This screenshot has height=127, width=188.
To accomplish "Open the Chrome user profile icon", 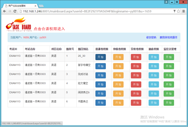I will pyautogui.click(x=166, y=2).
